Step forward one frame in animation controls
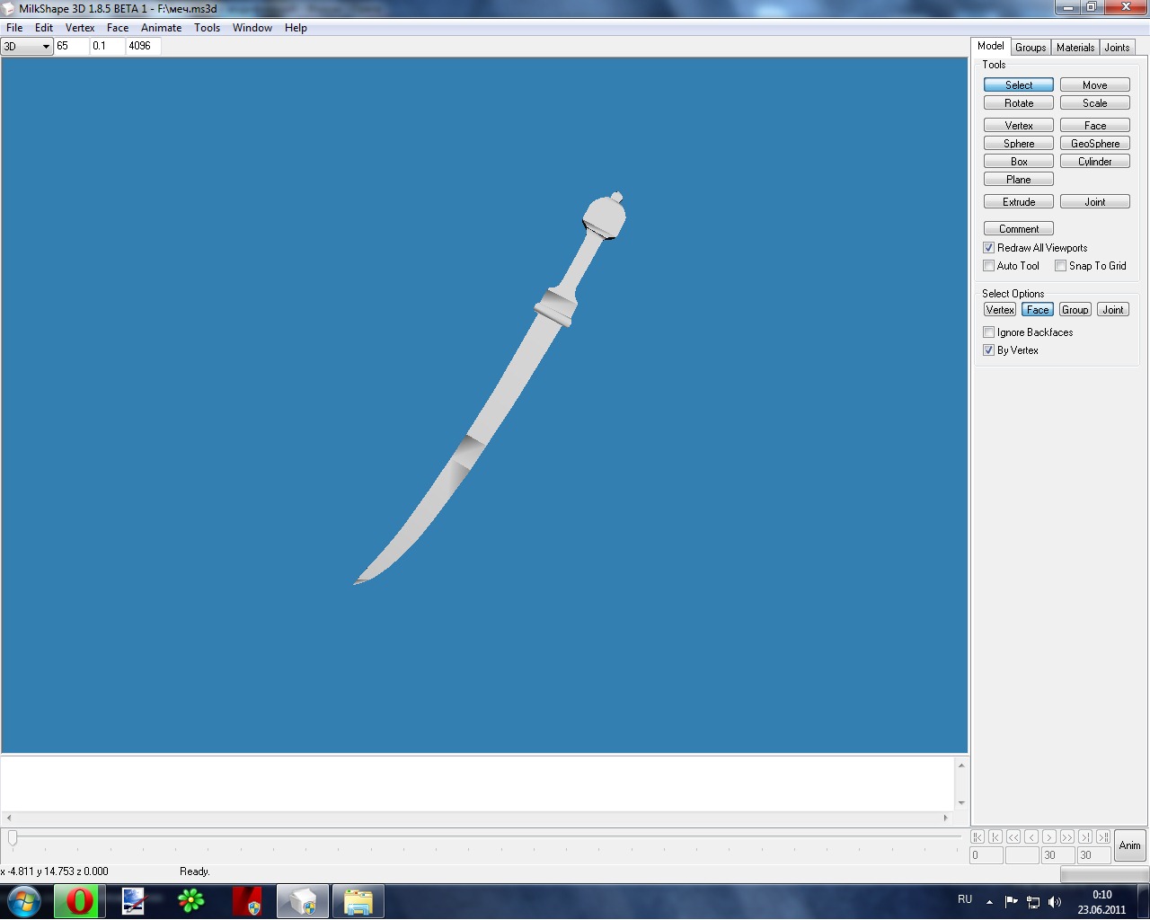This screenshot has height=920, width=1150. pyautogui.click(x=1049, y=836)
